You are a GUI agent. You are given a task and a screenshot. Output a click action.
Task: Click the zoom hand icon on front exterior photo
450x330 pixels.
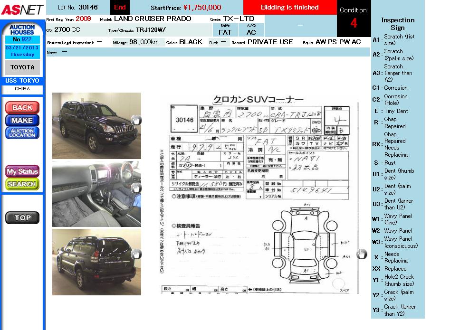136,120
